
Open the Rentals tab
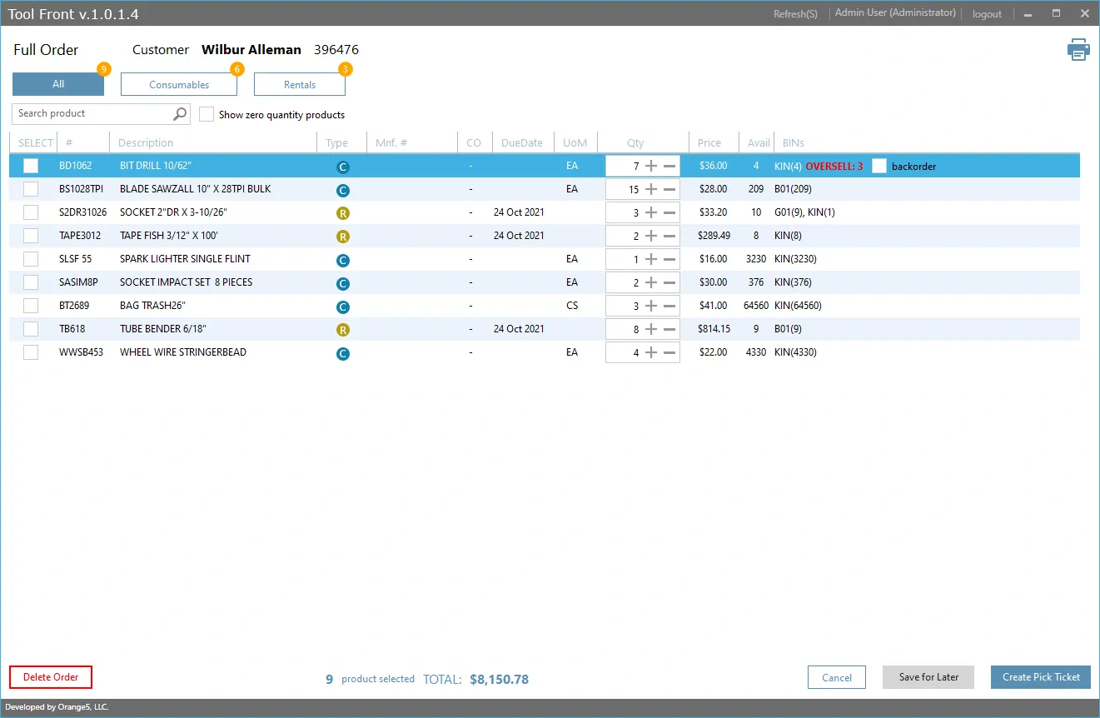coord(300,84)
